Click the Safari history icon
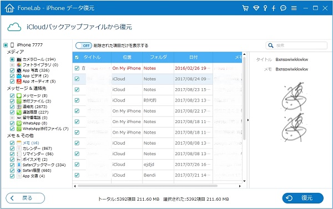The image size is (333, 209). [19, 170]
